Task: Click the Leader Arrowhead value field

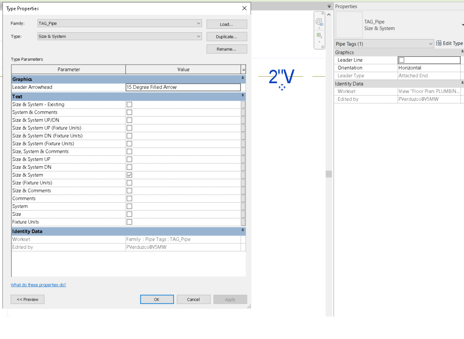Action: [183, 87]
